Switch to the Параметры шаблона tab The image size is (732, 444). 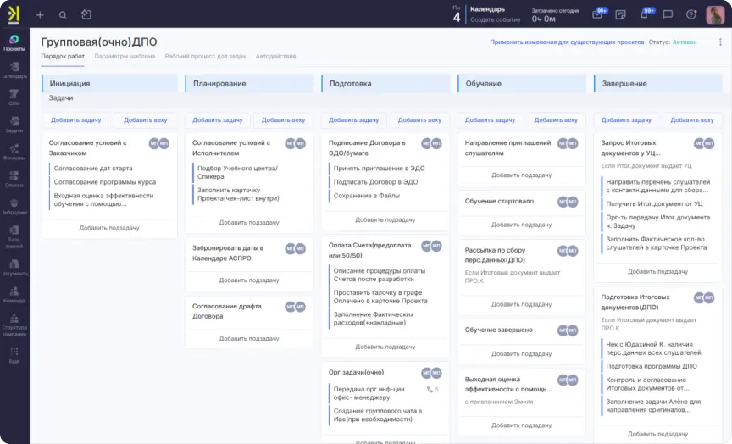[125, 56]
